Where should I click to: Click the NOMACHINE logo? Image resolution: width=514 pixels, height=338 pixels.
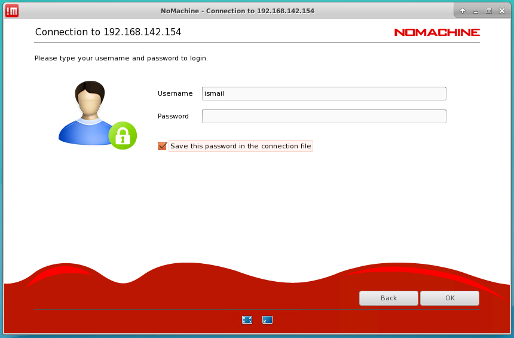coord(437,32)
